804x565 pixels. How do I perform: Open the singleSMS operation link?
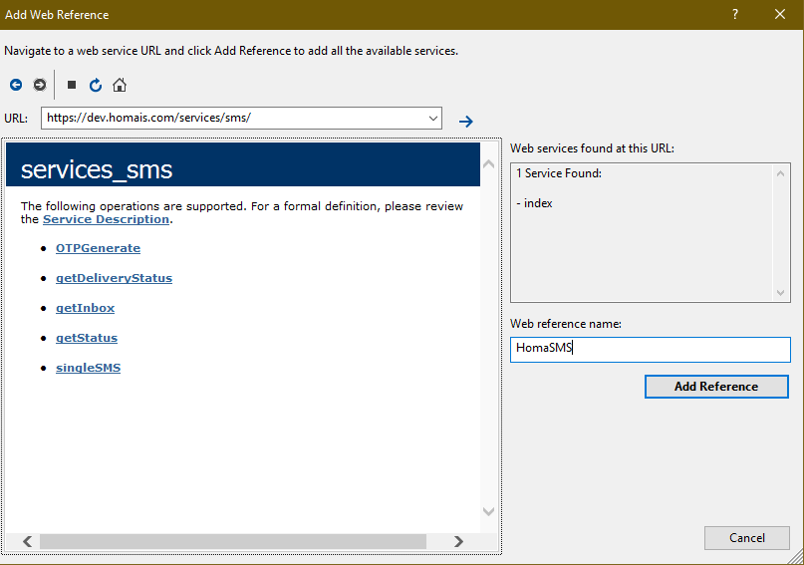click(x=89, y=368)
